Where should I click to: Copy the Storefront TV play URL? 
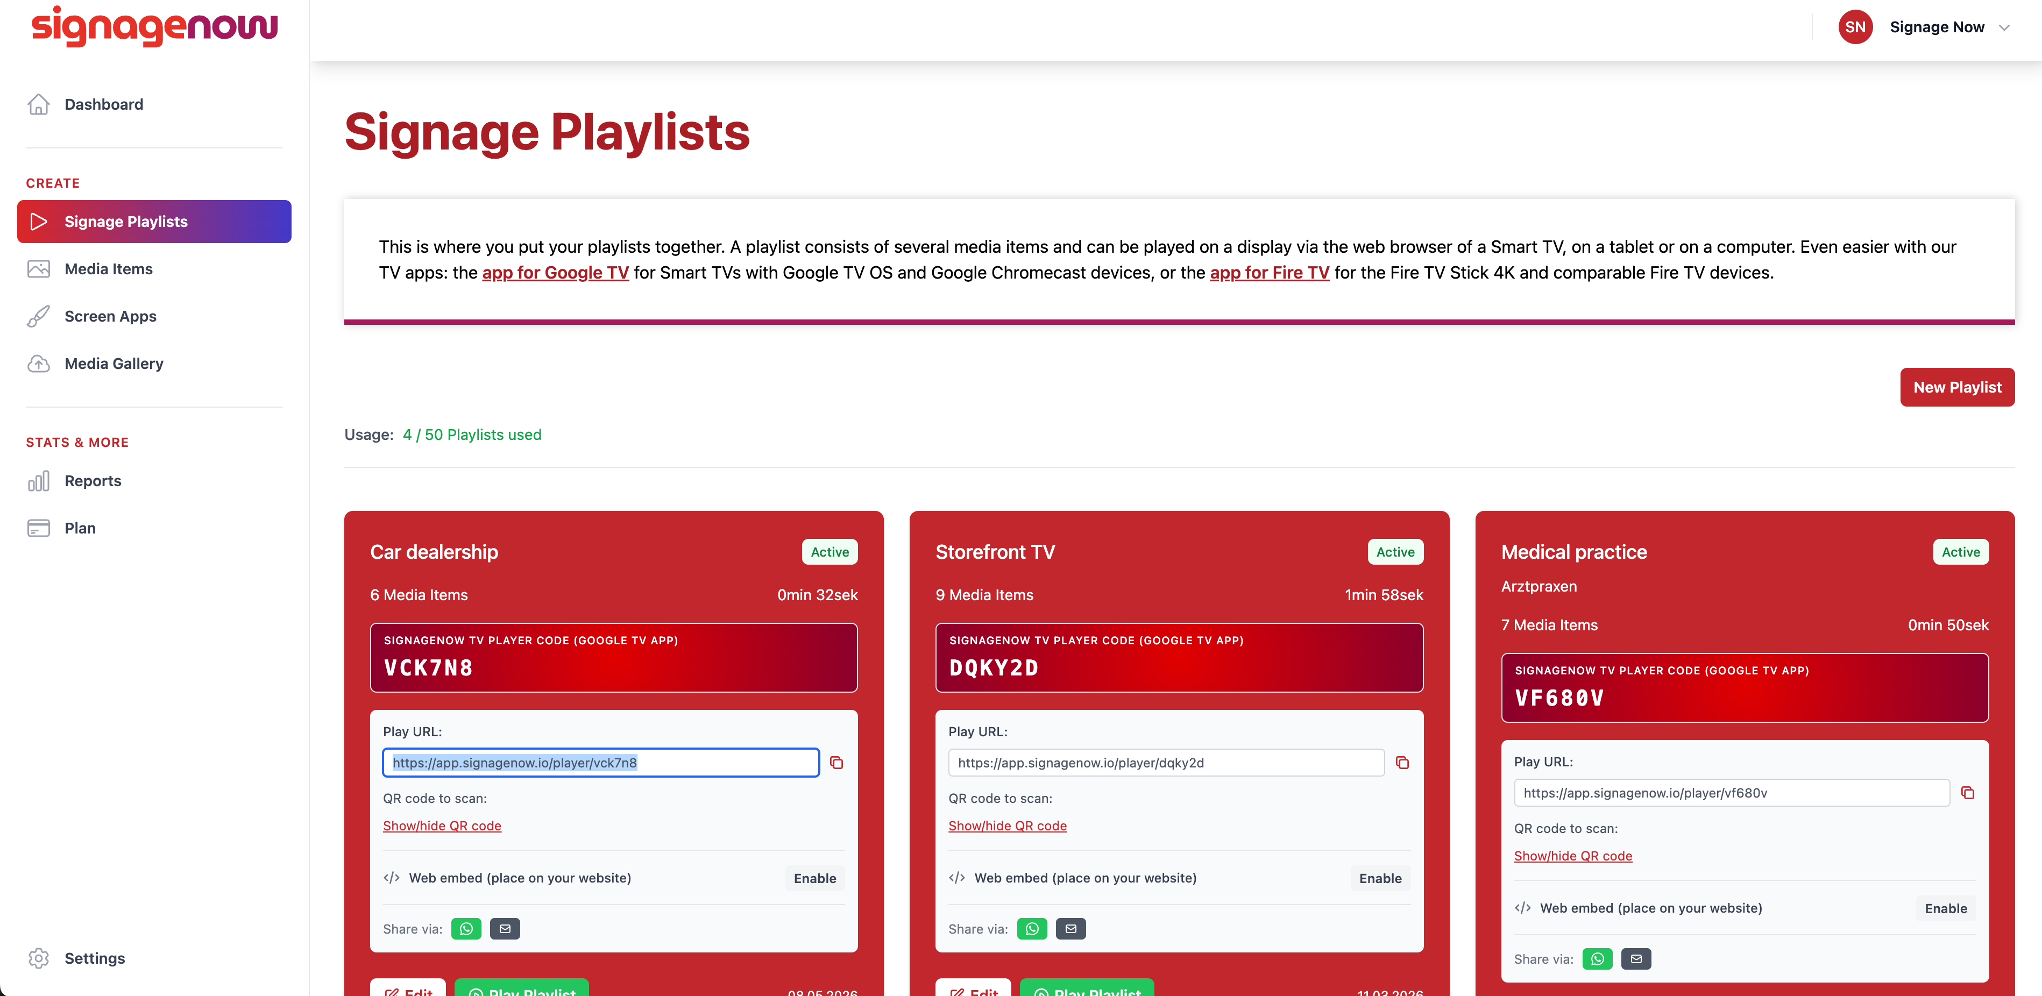pos(1401,762)
